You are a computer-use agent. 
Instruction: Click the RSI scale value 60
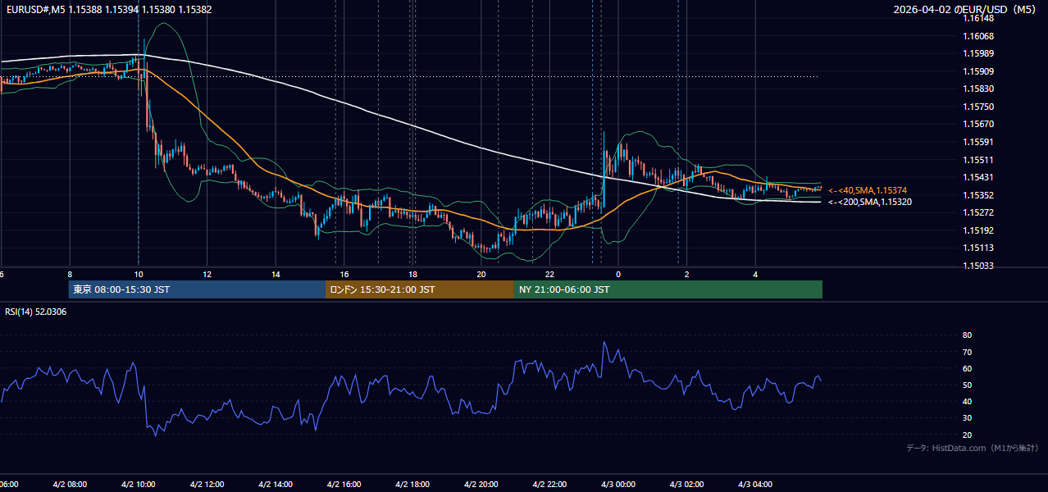tap(967, 368)
